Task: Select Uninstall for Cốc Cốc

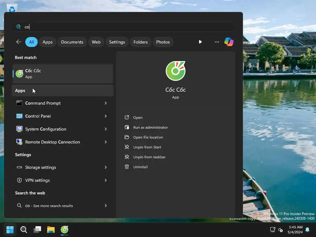Action: (140, 167)
